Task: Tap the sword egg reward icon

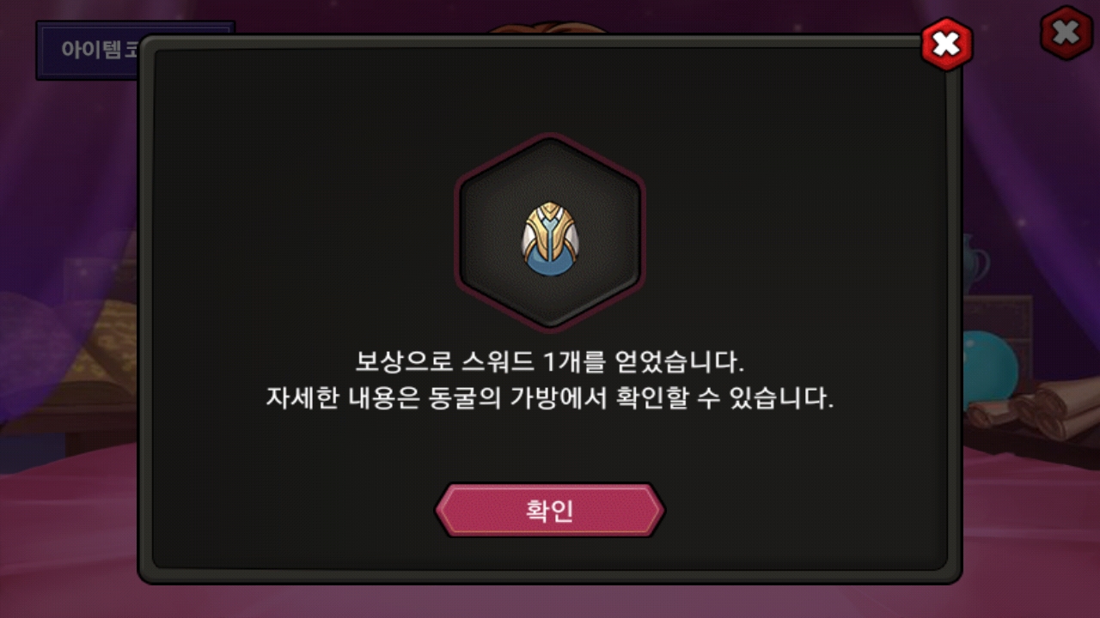Action: click(x=550, y=239)
